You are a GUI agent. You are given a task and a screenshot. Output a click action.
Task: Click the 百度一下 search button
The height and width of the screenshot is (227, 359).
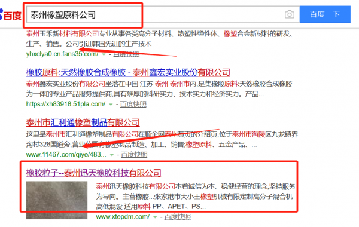325,14
